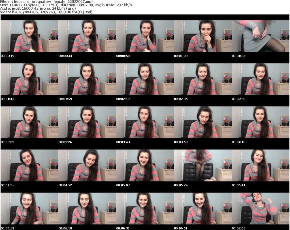Viewport: 290px width, 230px height.
Task: Select the thumbnail frame at 00:04:35
Action: (x=29, y=165)
